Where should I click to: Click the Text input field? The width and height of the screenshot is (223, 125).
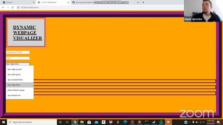click(18, 58)
